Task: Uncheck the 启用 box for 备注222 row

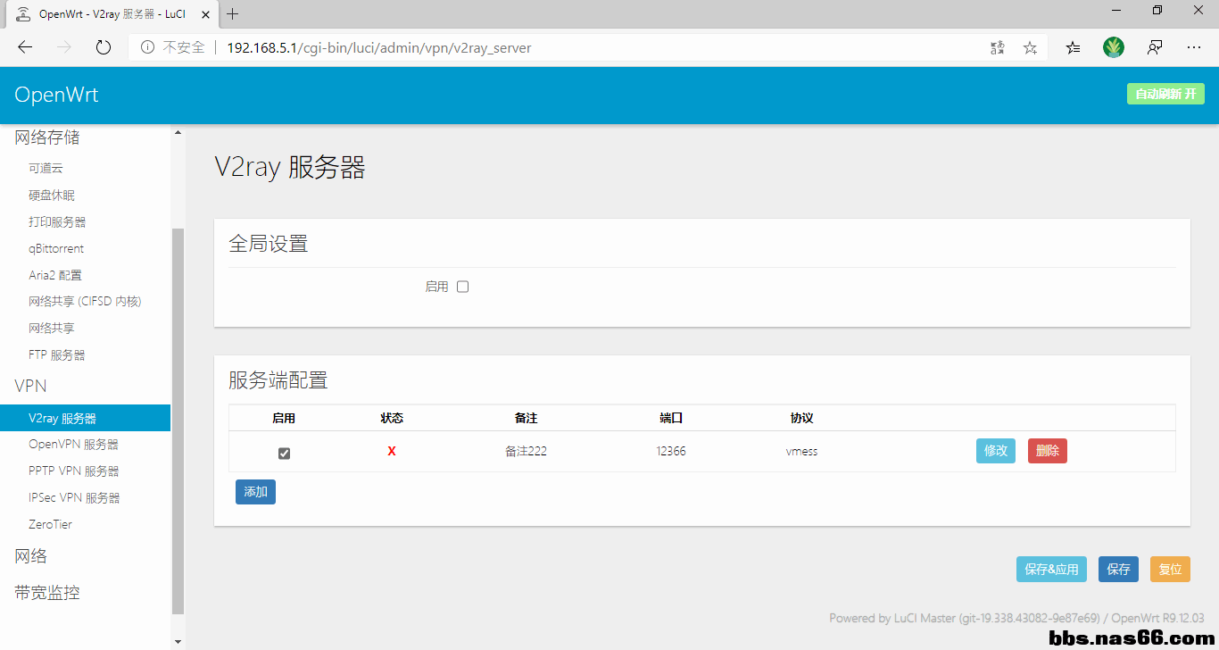Action: click(x=284, y=453)
